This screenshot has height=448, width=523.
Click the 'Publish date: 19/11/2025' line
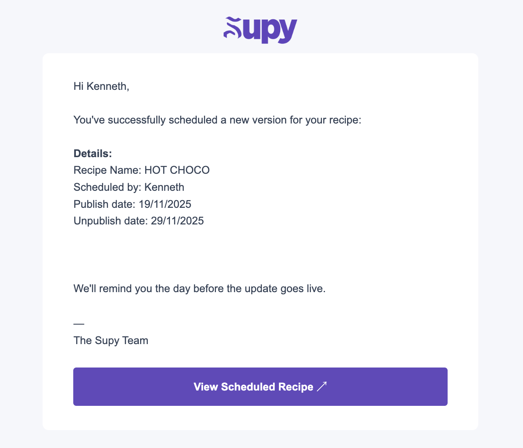(x=132, y=204)
